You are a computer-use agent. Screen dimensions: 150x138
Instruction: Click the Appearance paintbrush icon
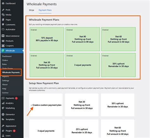3,126
